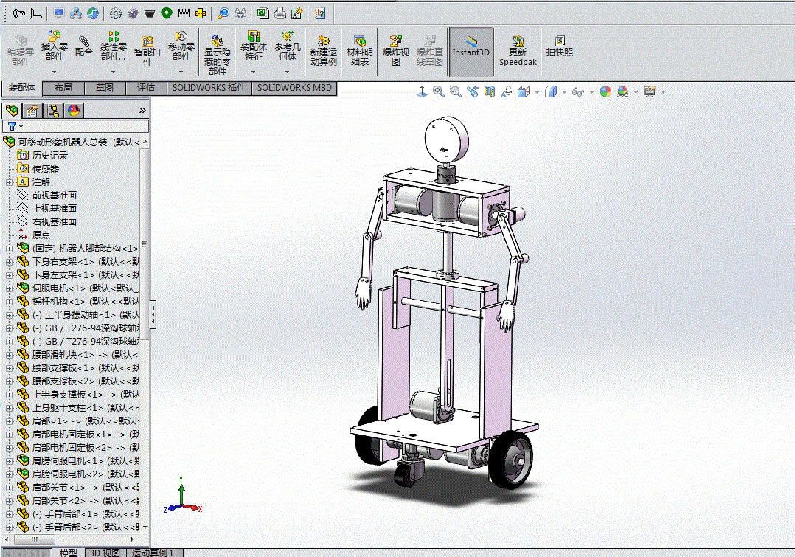Open the display style dropdown arrow
This screenshot has height=557, width=795.
564,93
